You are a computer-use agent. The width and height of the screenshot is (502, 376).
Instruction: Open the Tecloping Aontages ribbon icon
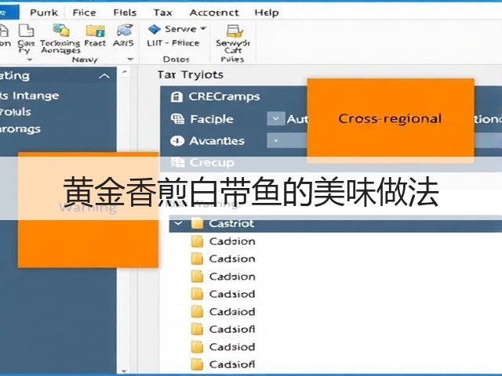[61, 30]
